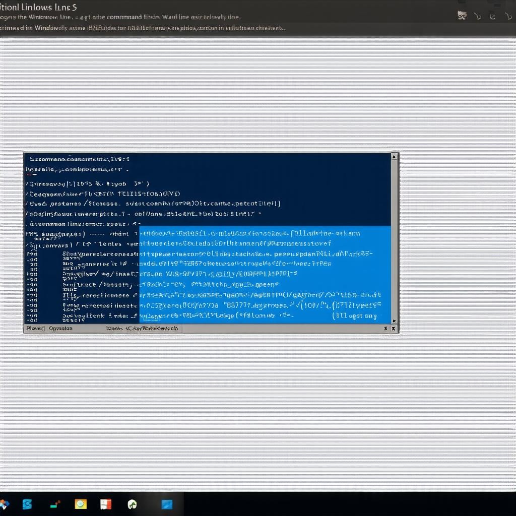
Task: Click the rightmost X button on the terminal status bar
Action: pos(394,329)
